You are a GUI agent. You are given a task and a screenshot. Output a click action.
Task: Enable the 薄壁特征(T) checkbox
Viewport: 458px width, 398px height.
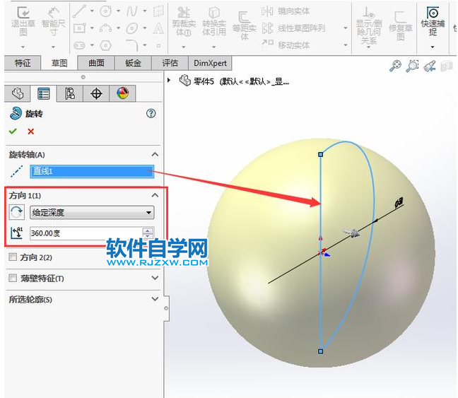13,278
